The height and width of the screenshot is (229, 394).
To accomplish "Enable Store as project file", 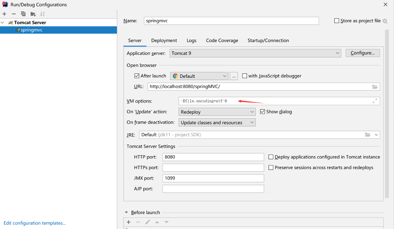I will [337, 21].
